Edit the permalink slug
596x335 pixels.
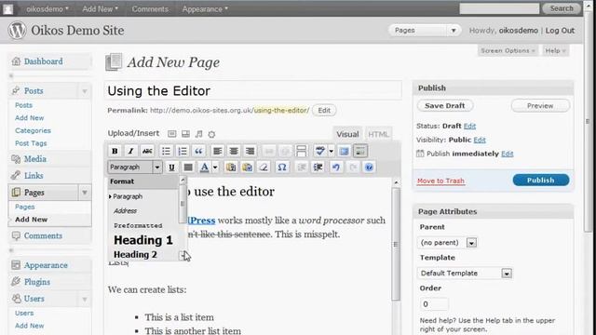point(324,110)
